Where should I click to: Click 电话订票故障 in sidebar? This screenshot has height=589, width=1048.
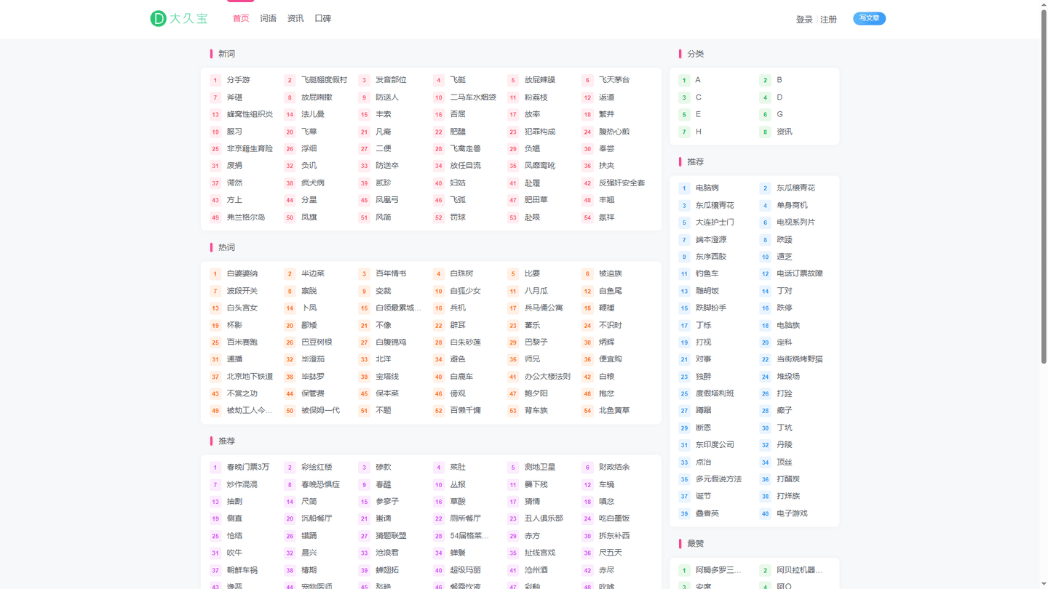point(800,273)
